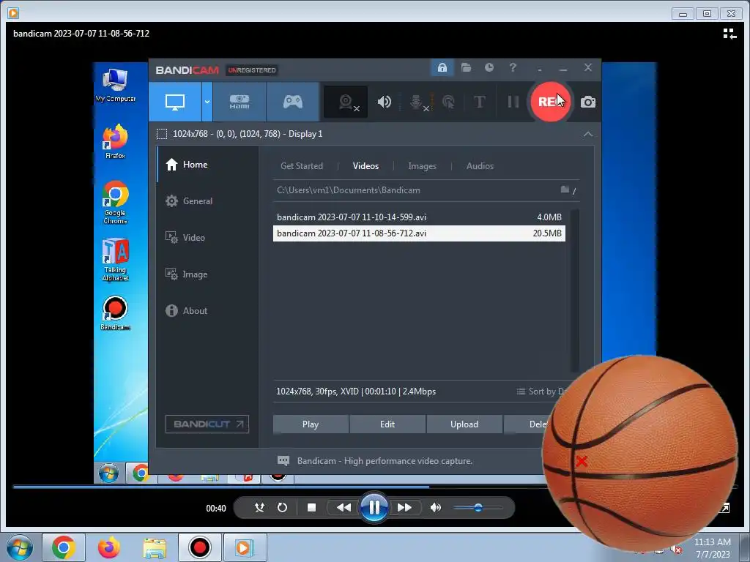The image size is (750, 562).
Task: Open Google Chrome from Windows taskbar
Action: 63,547
